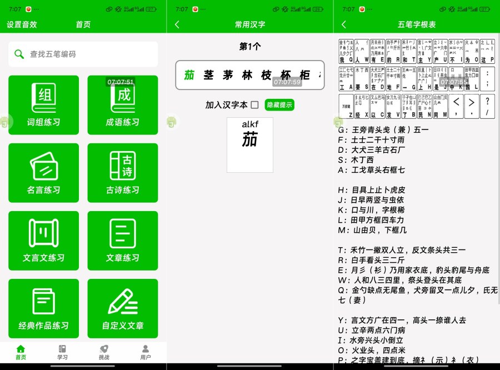
Task: Click the green magnifier search icon
Action: tap(18, 54)
